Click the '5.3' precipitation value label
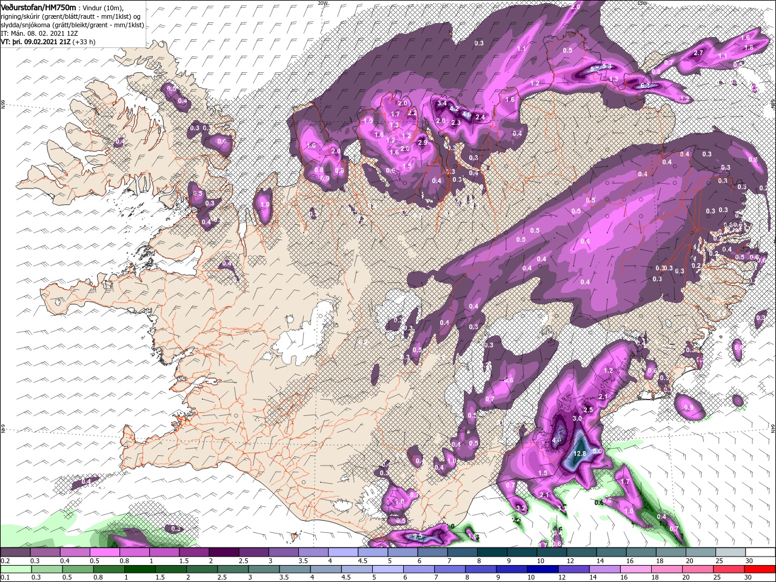This screenshot has height=582, width=776. [607, 67]
